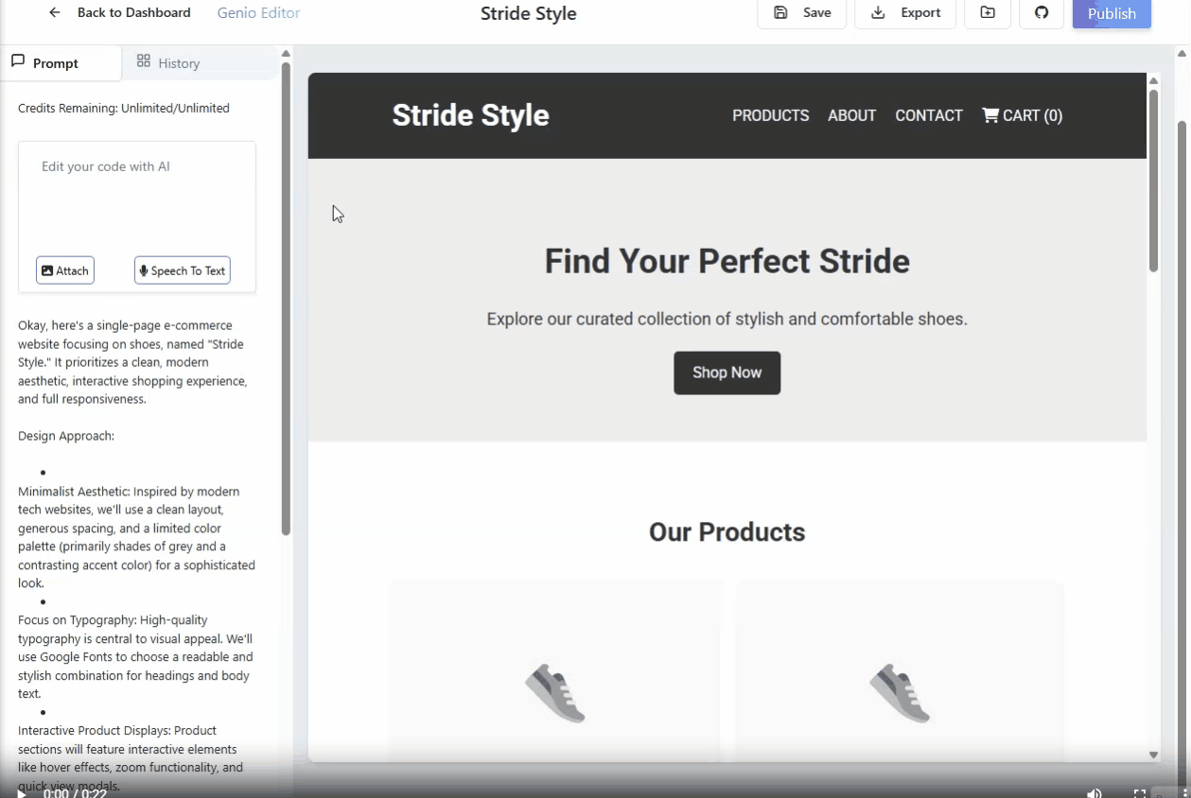
Task: Switch to the History tab
Action: click(x=168, y=63)
